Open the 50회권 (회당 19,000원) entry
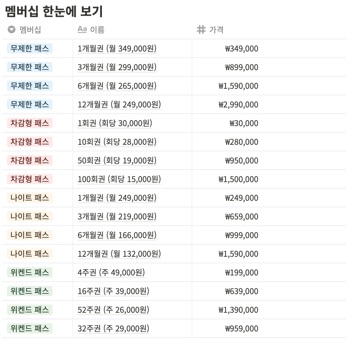Screen dimensions: 358x345 117,160
